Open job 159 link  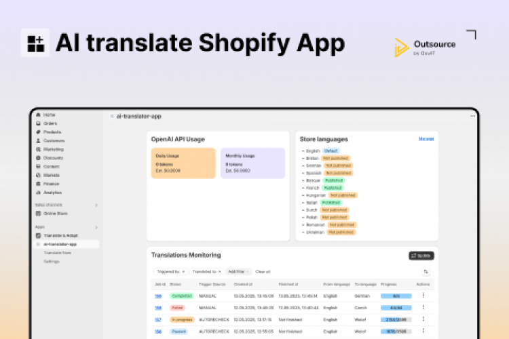tap(158, 296)
